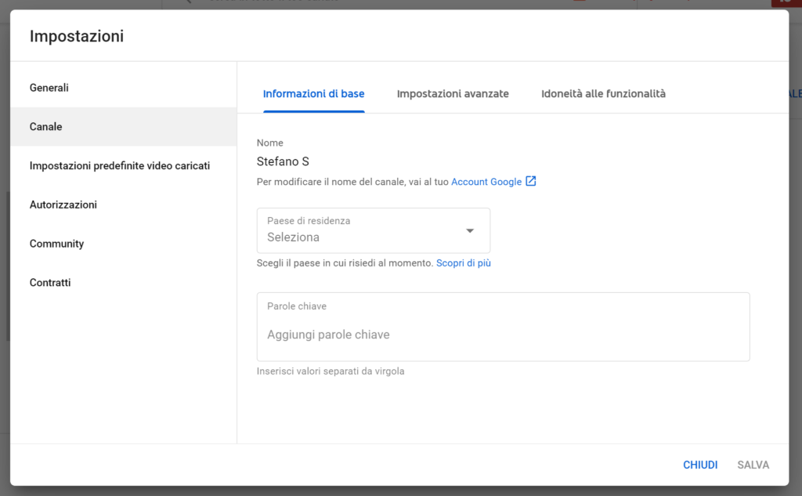Follow the Account Google link
Screen dimensions: 802x496
[486, 182]
